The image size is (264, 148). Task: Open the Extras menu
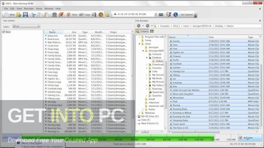[x=39, y=8]
